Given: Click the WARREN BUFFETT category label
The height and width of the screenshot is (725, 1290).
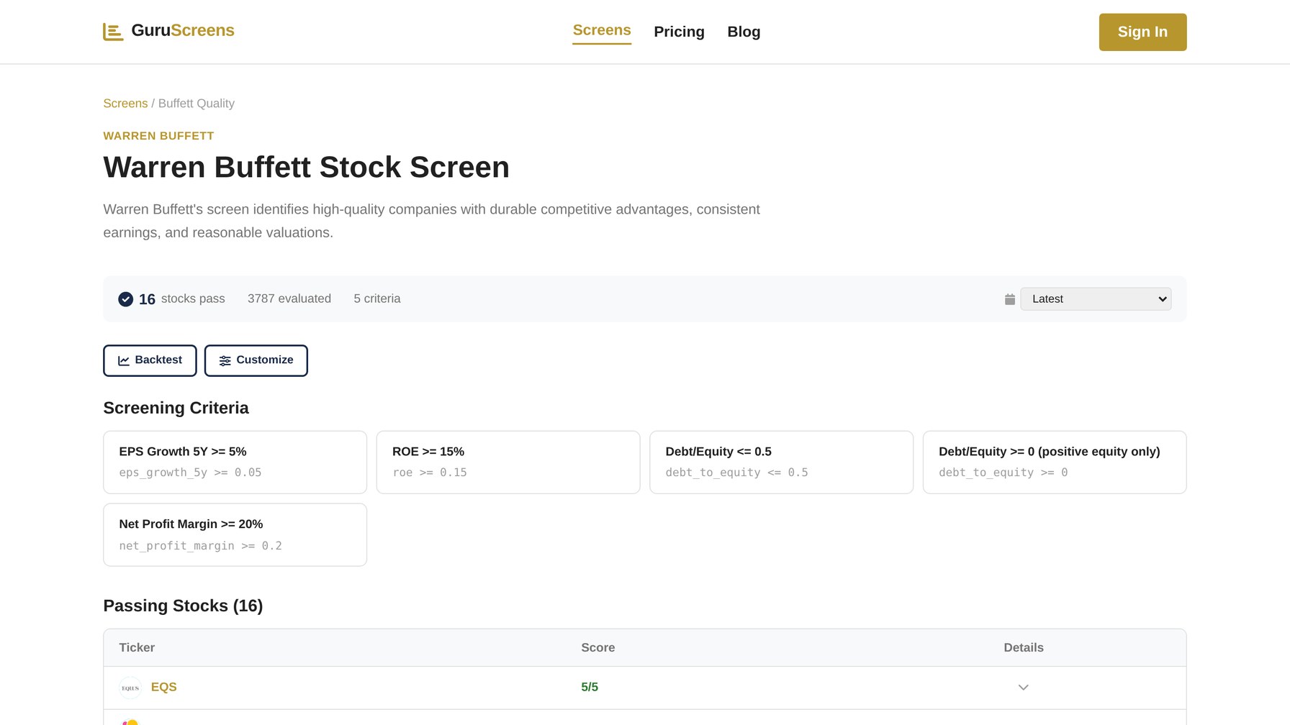Looking at the screenshot, I should (x=158, y=136).
